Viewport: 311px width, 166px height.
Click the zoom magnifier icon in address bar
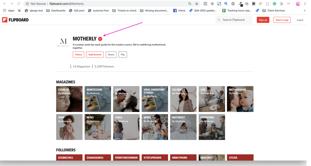190,4
